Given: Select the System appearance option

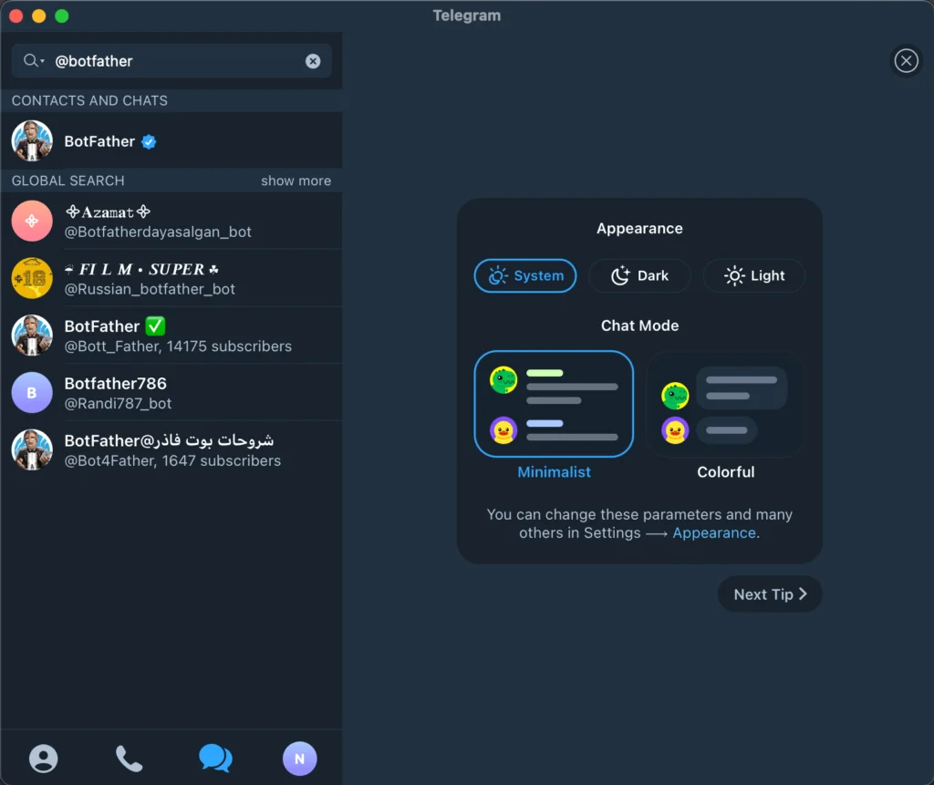Looking at the screenshot, I should pyautogui.click(x=525, y=275).
